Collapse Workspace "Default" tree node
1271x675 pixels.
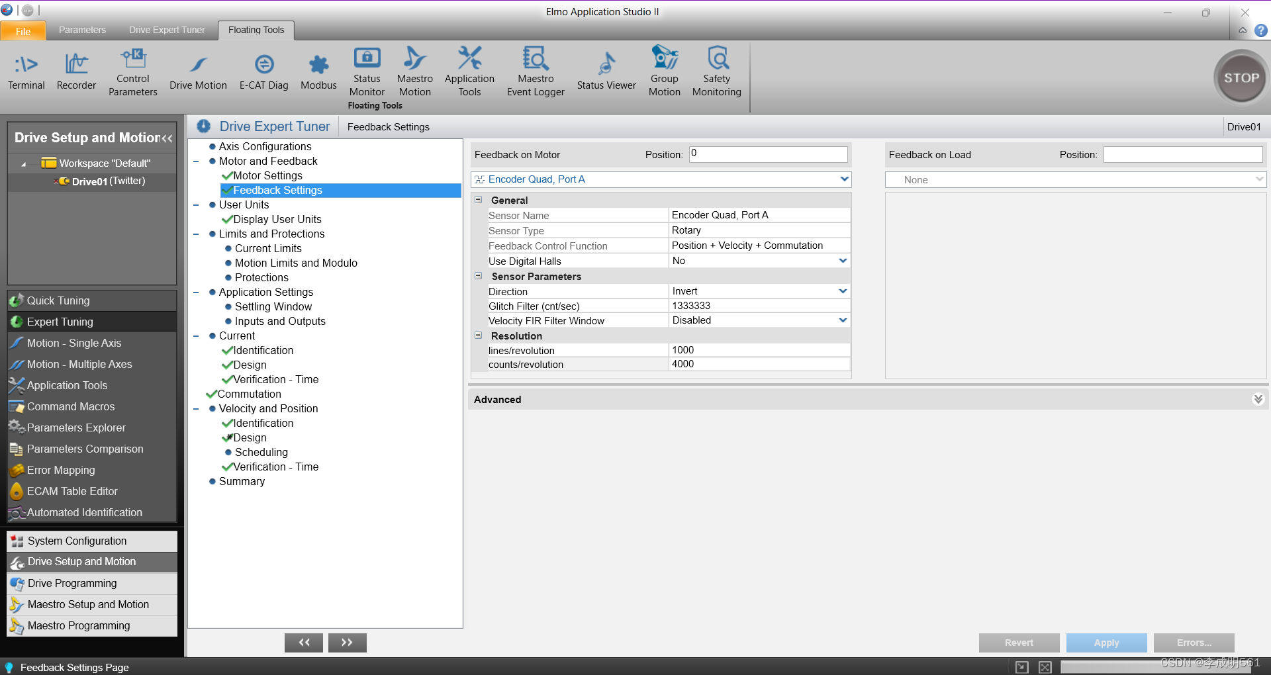(23, 163)
